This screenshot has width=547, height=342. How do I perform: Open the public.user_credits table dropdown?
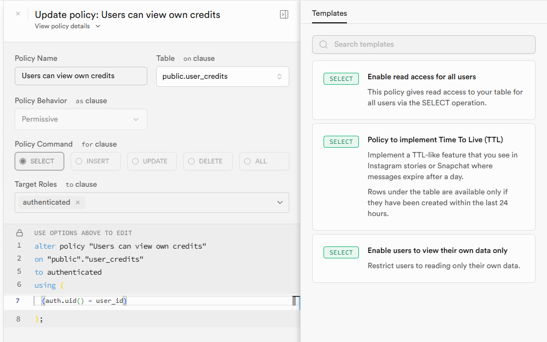tap(222, 77)
